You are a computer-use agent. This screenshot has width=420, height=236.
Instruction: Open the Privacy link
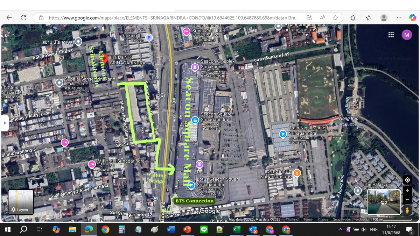(x=323, y=219)
